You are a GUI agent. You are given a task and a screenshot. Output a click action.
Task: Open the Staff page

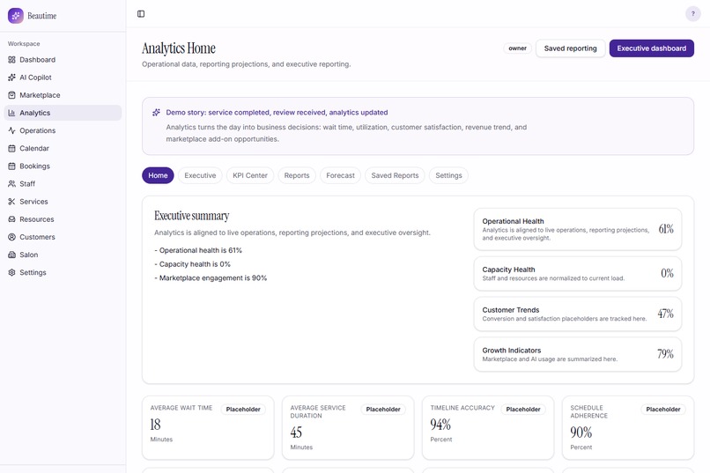(x=63, y=184)
